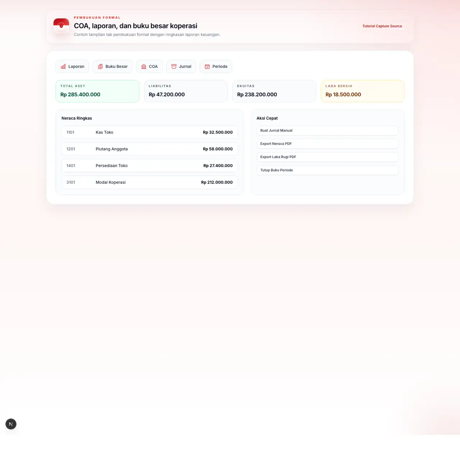Image resolution: width=460 pixels, height=460 pixels.
Task: Click the ledger icon on Buku Besar
Action: click(x=100, y=66)
